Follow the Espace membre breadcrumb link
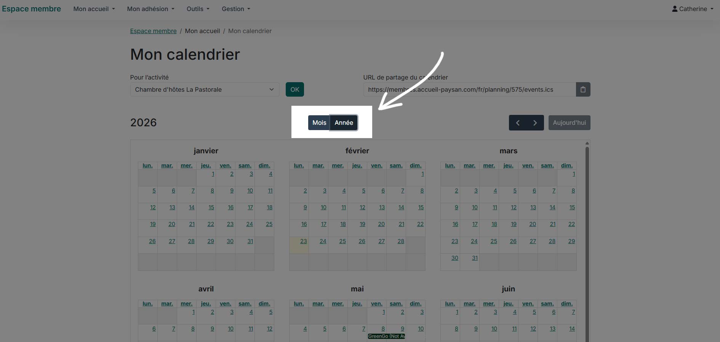The width and height of the screenshot is (720, 342). click(x=153, y=31)
